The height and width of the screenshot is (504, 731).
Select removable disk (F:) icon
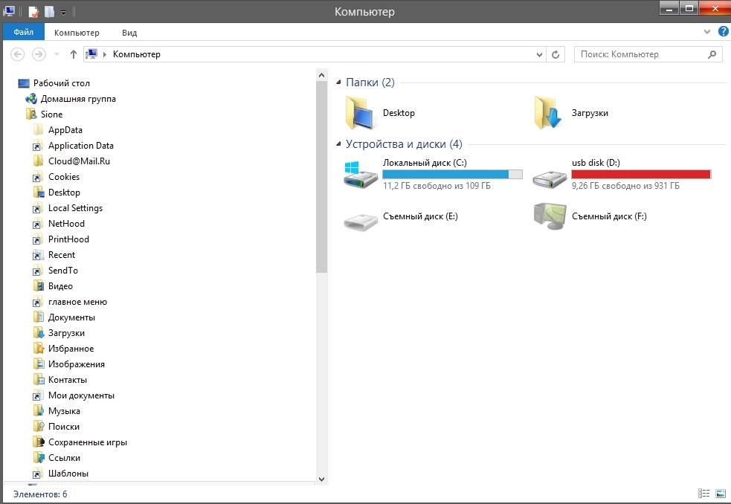pos(550,217)
